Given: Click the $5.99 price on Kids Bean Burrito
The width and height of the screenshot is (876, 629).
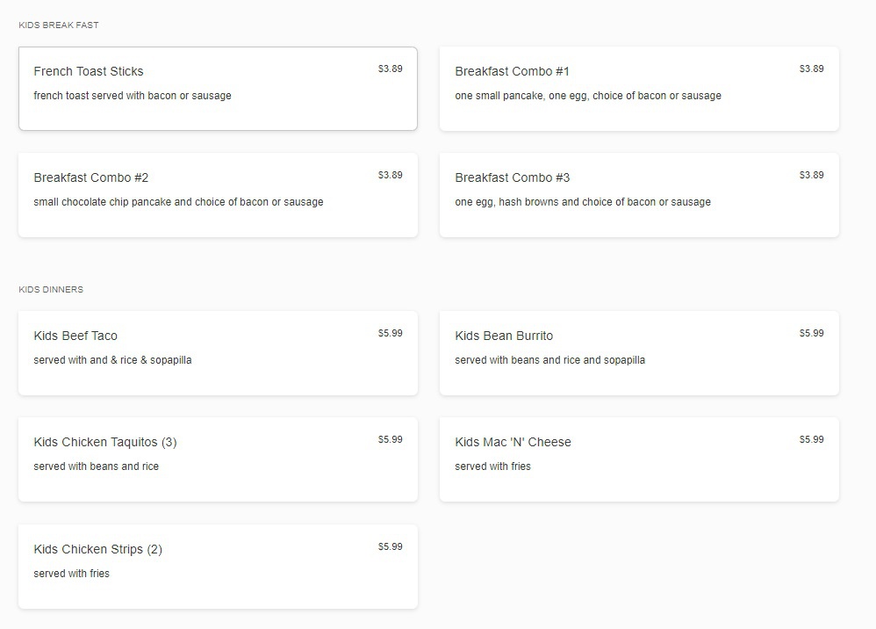Looking at the screenshot, I should (811, 333).
